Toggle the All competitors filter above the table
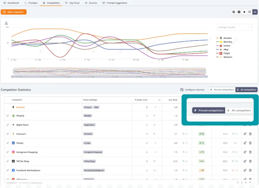The image size is (259, 188). pos(247,90)
